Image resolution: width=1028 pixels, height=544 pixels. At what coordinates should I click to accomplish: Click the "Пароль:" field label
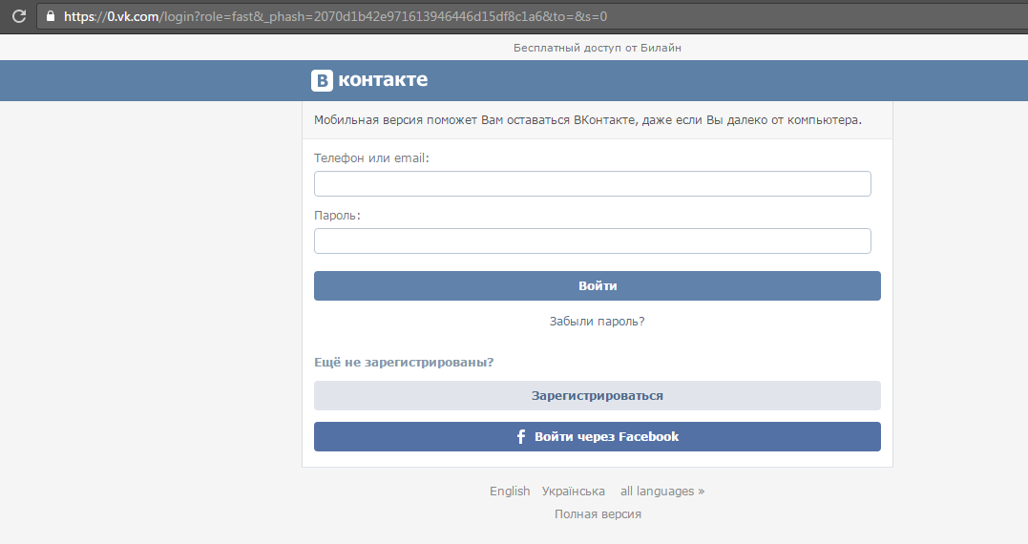coord(337,216)
